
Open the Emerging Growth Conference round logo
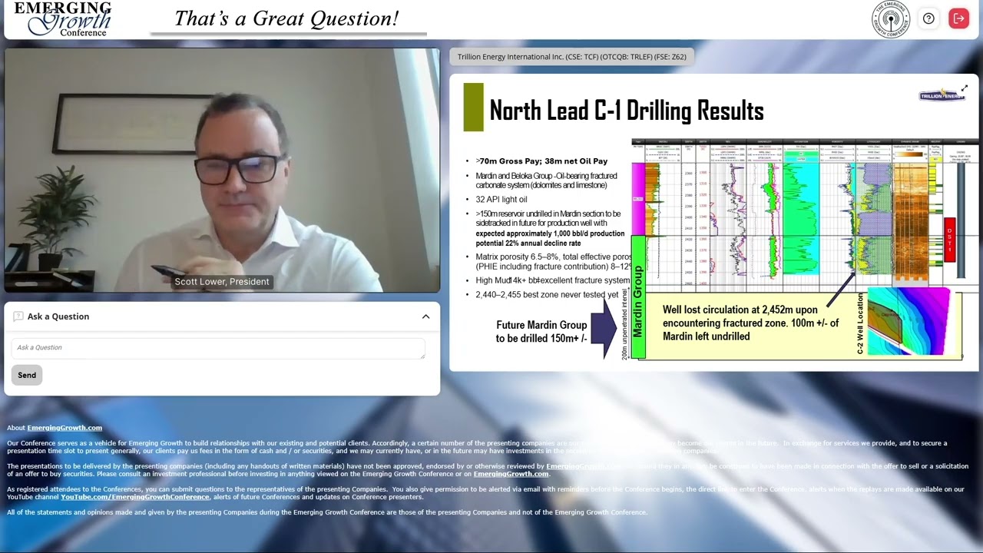pos(891,19)
